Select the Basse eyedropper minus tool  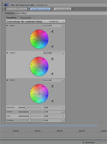click(52, 47)
